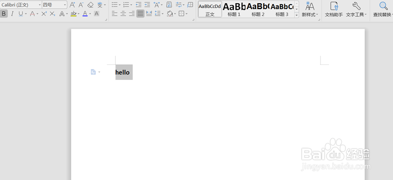393x180 pixels.
Task: Apply superscript formatting
Action: pyautogui.click(x=44, y=14)
